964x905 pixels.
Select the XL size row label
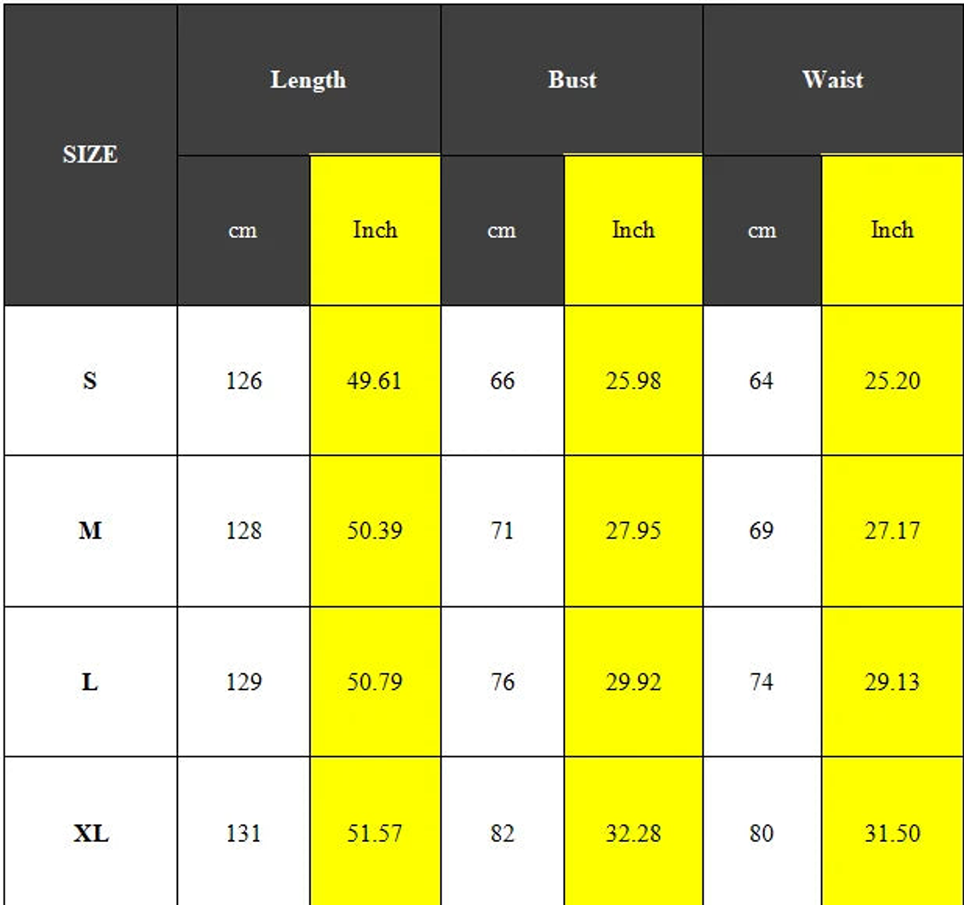click(90, 833)
